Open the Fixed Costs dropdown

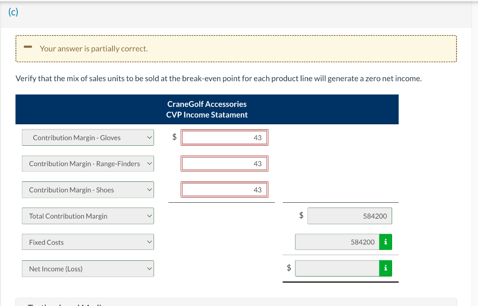[x=88, y=242]
